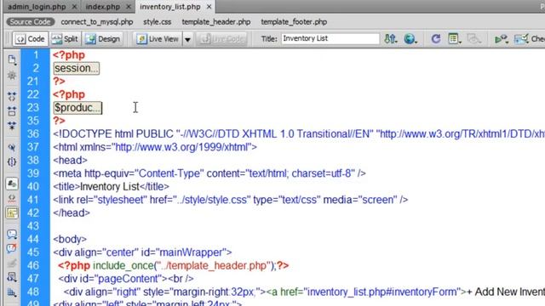Open the File Management arrows icon
The height and width of the screenshot is (306, 545).
click(x=391, y=39)
